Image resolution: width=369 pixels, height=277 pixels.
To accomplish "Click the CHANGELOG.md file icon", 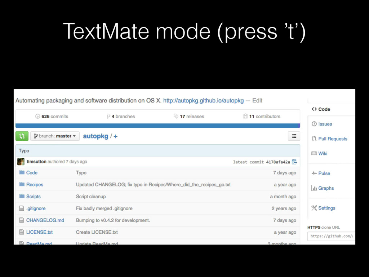I will point(22,220).
